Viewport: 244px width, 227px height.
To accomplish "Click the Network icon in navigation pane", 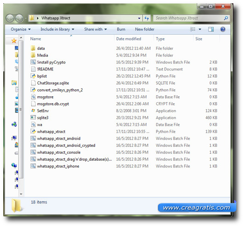I will tap(14, 165).
